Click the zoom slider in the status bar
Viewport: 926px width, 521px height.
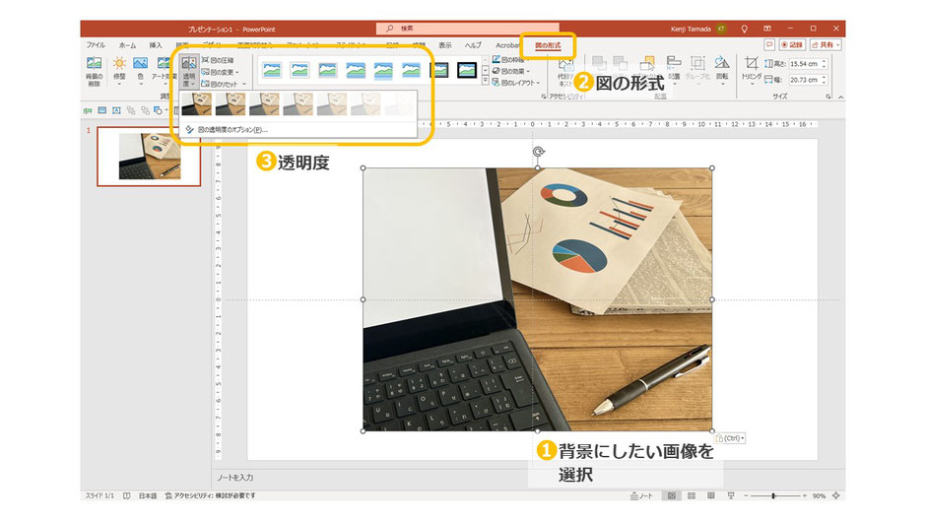[x=773, y=496]
